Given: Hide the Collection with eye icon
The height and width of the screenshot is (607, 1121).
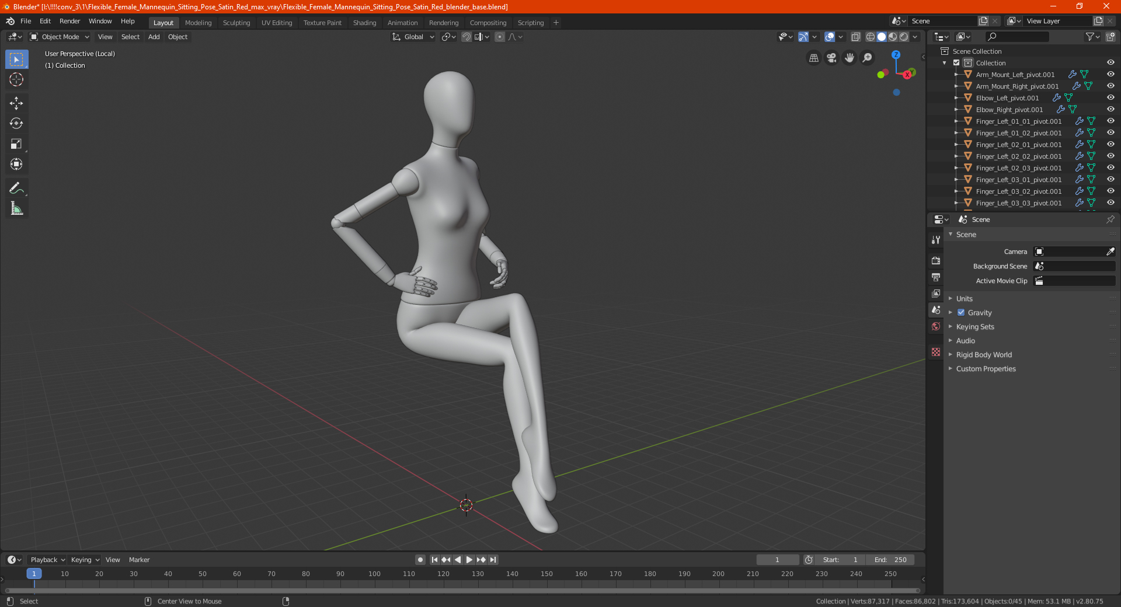Looking at the screenshot, I should point(1110,63).
